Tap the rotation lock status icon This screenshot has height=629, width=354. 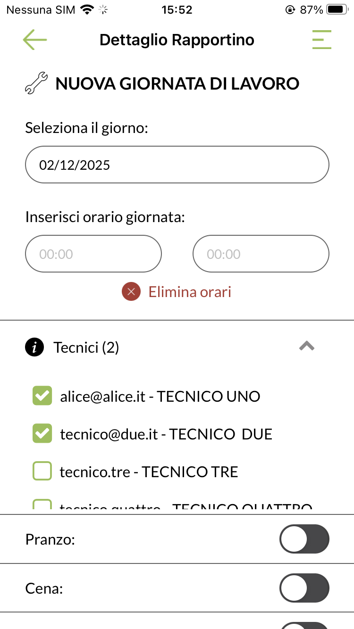coord(290,10)
